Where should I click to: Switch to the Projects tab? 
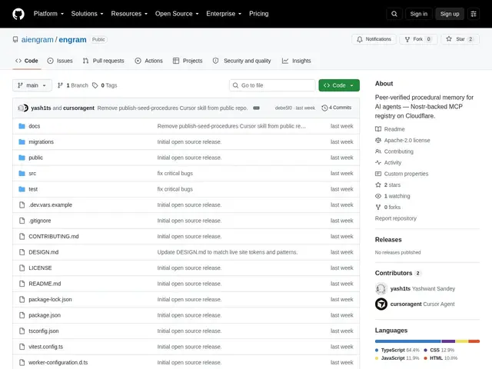[188, 61]
